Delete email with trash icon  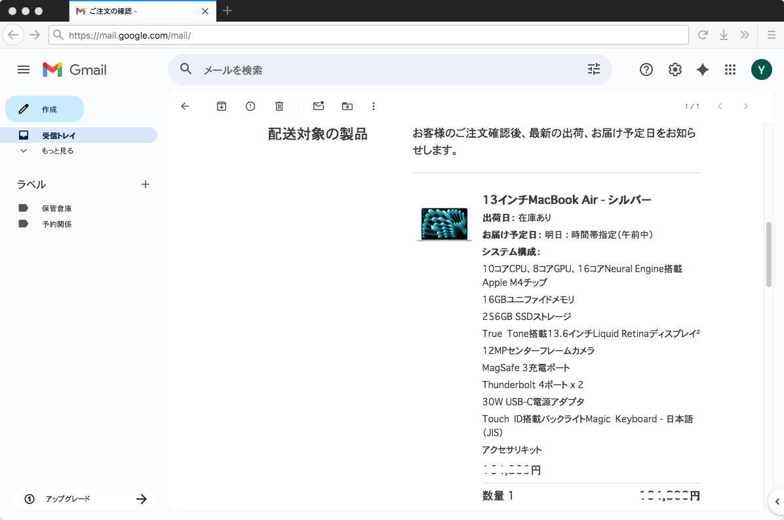279,106
